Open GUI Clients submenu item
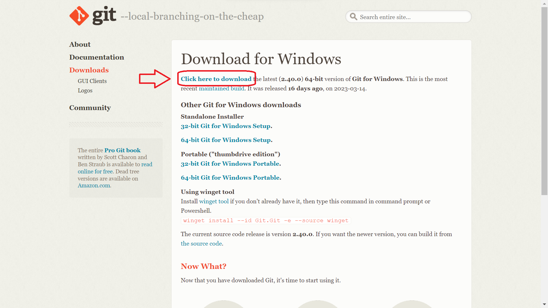The width and height of the screenshot is (548, 308). (x=92, y=81)
